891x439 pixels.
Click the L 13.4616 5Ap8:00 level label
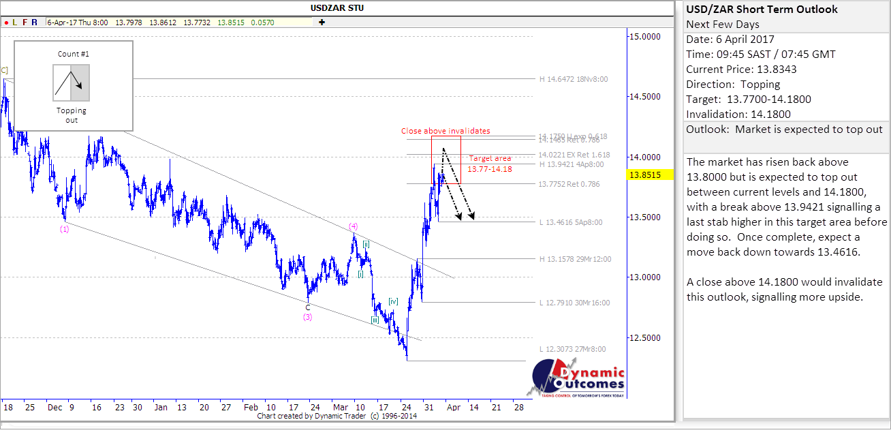[x=571, y=222]
